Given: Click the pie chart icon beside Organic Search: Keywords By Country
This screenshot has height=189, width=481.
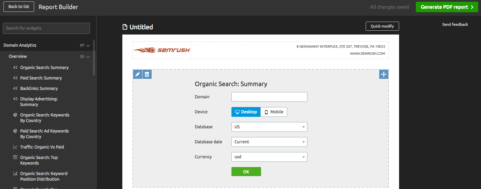Looking at the screenshot, I should click(15, 115).
